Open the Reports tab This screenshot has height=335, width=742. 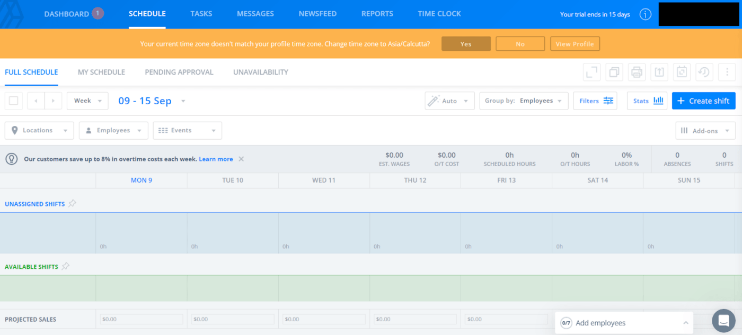(x=377, y=14)
